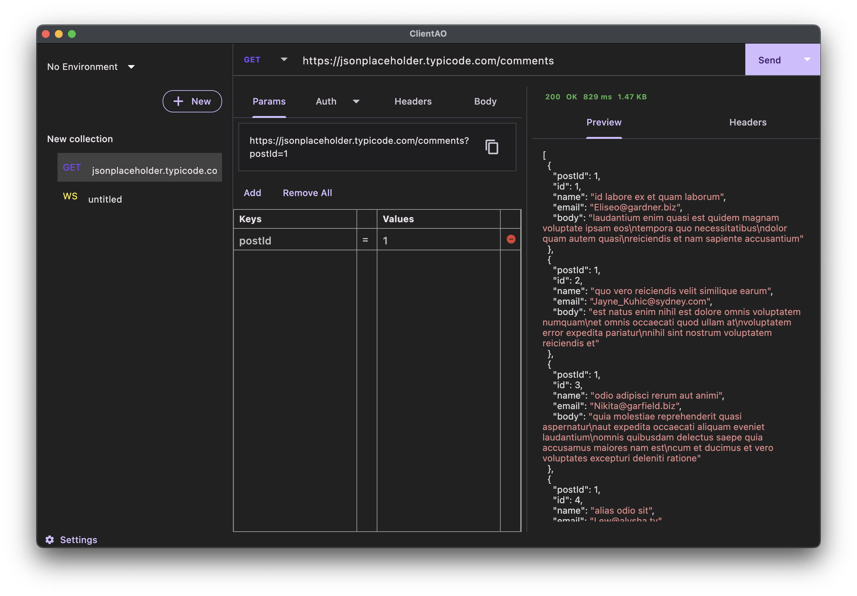Create a new request with the New button
The width and height of the screenshot is (857, 596).
192,101
